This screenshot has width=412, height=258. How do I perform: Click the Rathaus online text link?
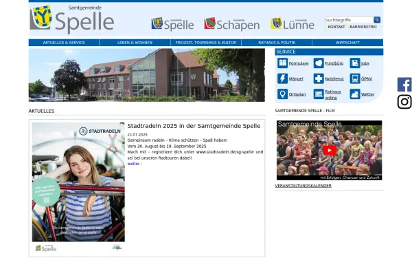(x=333, y=95)
